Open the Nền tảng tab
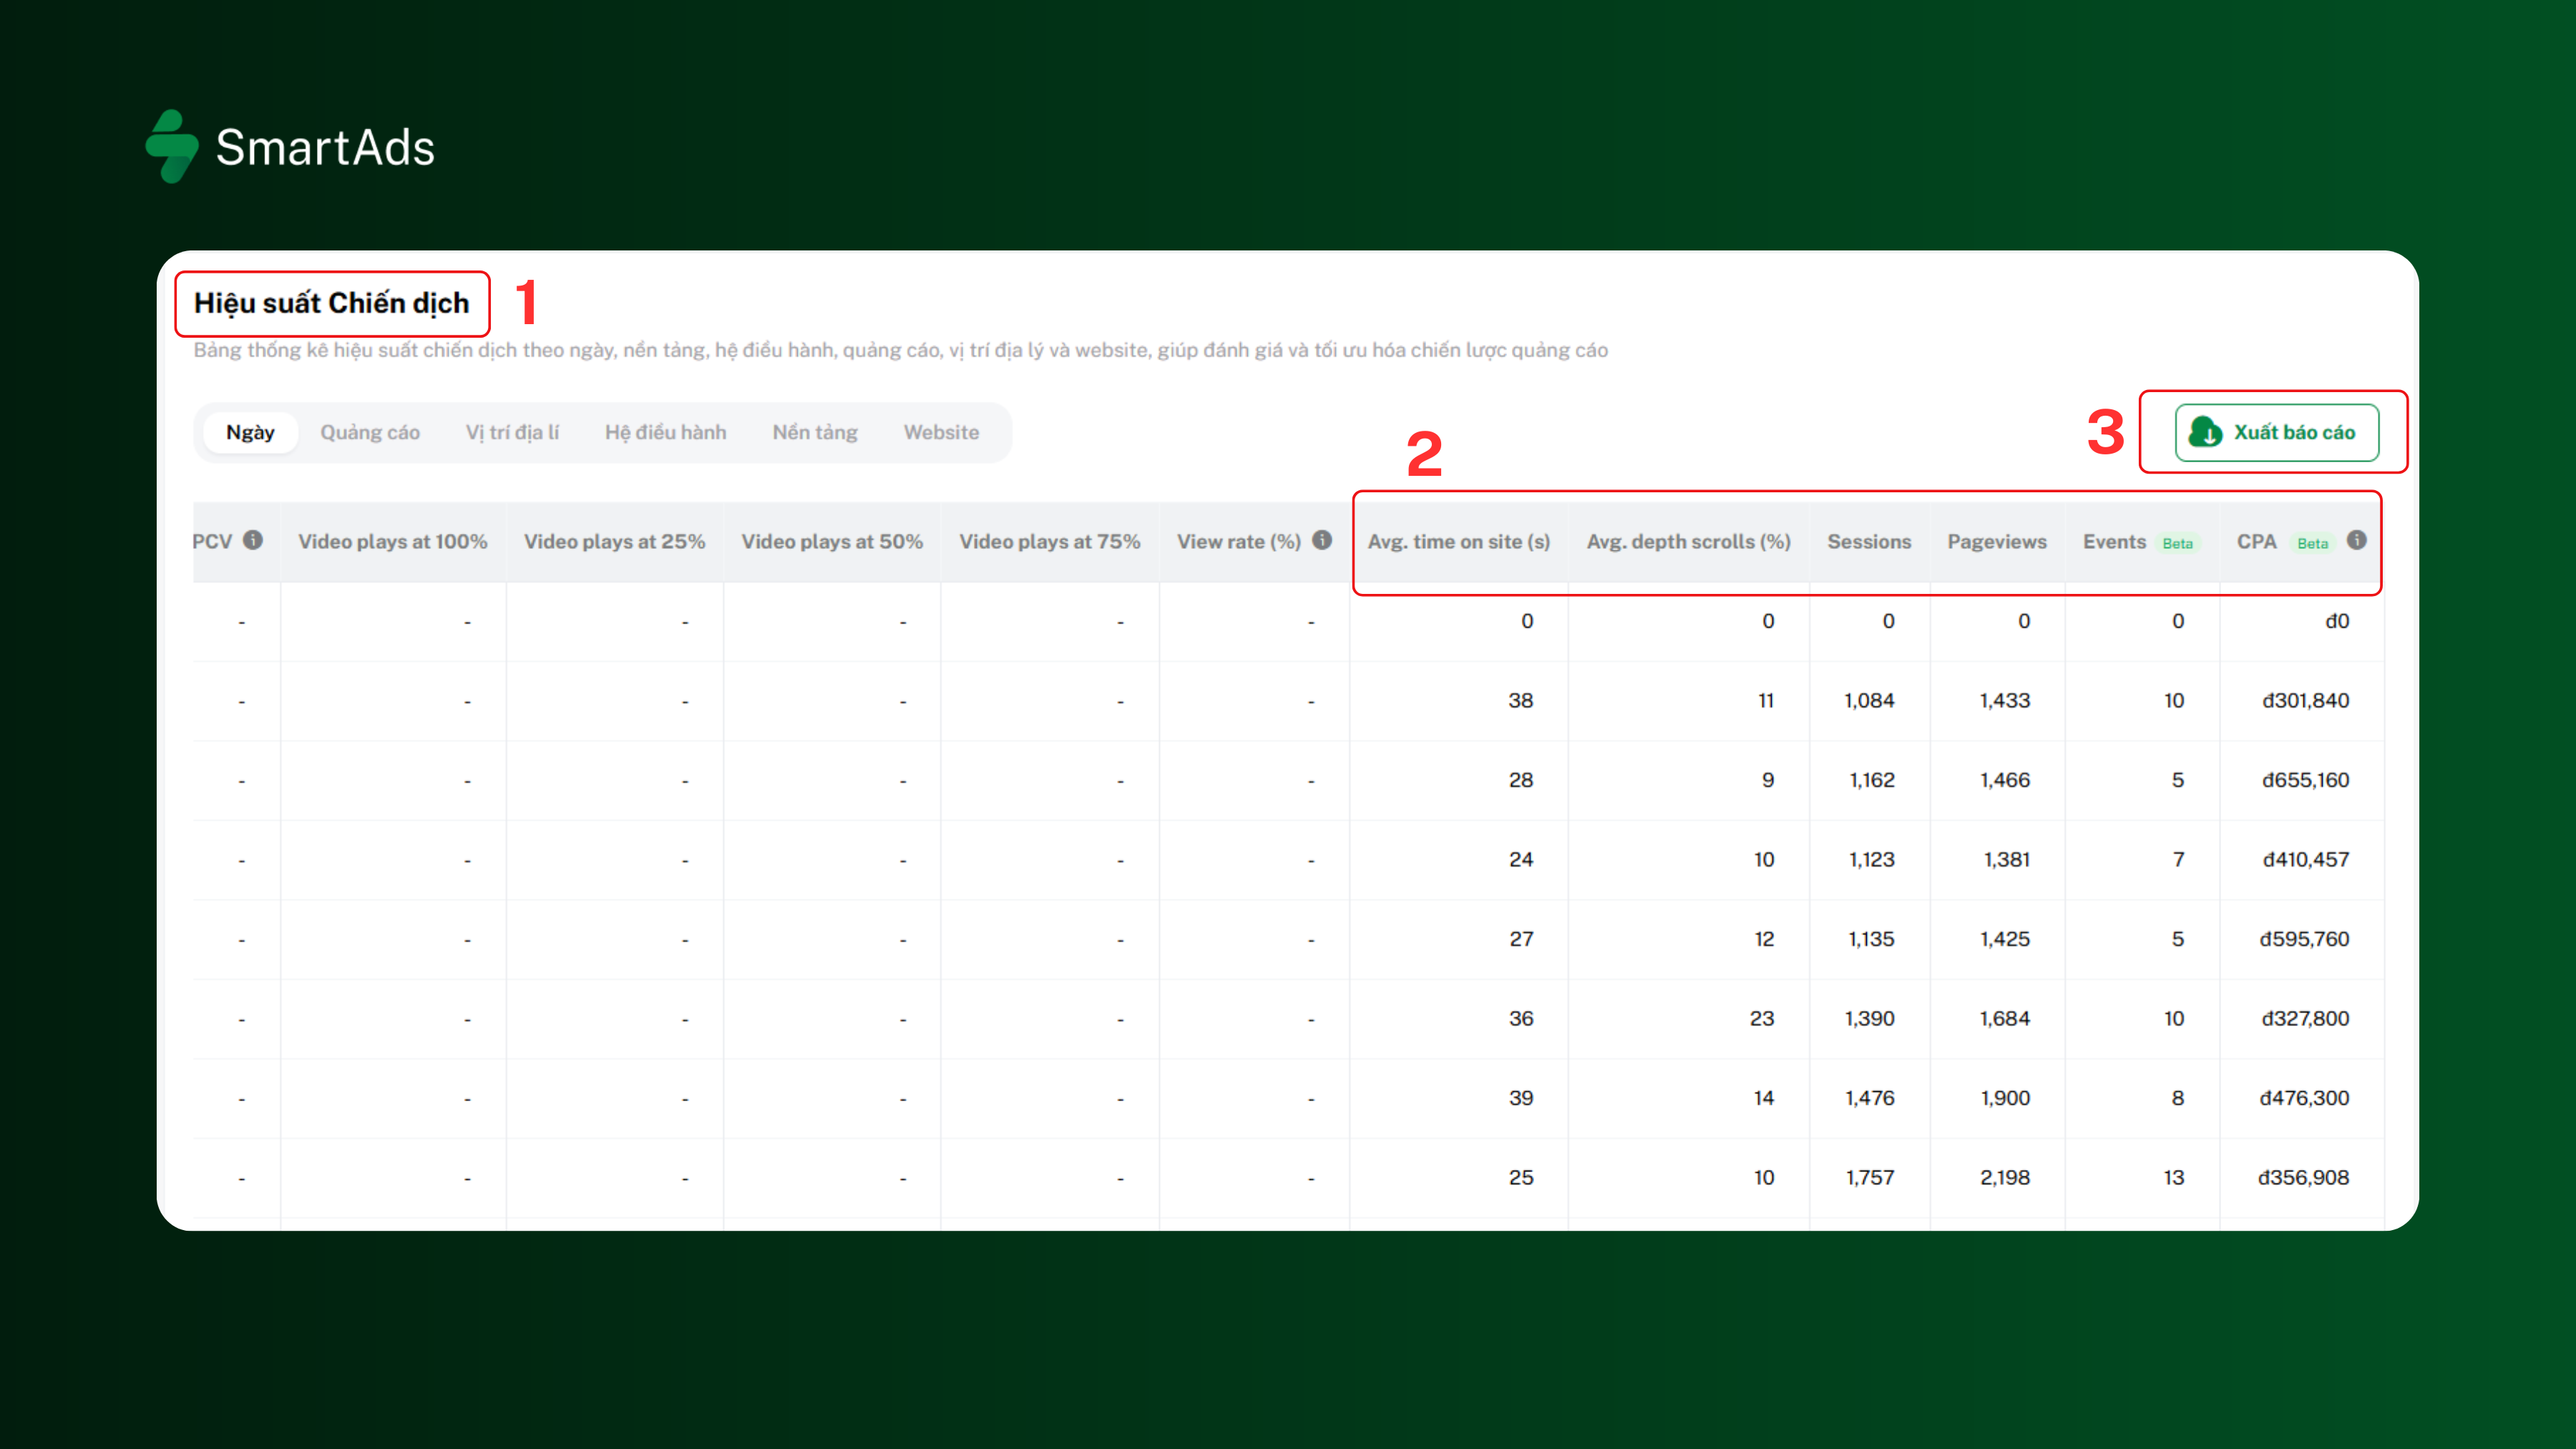 (x=815, y=432)
